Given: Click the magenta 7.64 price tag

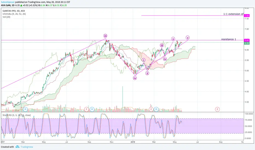Looking at the screenshot, I should point(247,16).
